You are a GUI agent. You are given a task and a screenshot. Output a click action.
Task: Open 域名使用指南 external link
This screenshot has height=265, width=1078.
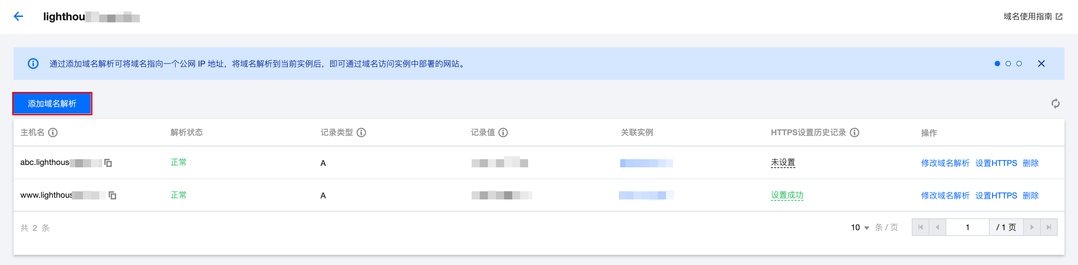coord(1032,16)
